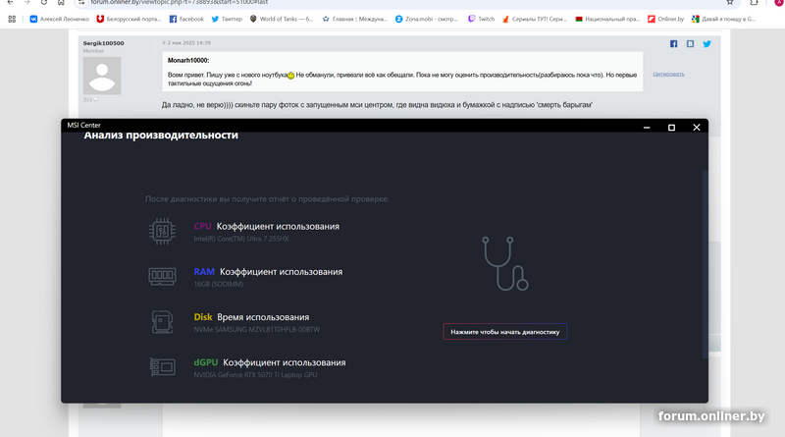Focus the browser address bar URL

point(180,3)
